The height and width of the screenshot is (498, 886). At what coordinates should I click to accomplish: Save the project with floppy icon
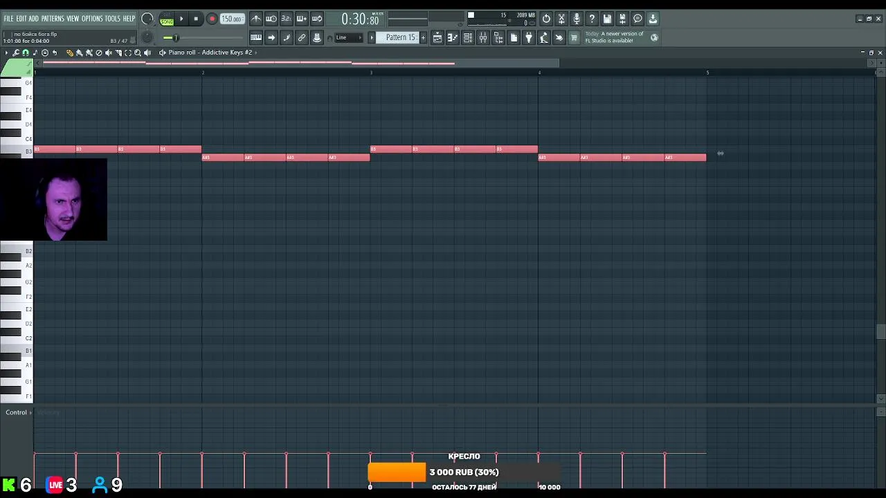point(607,19)
